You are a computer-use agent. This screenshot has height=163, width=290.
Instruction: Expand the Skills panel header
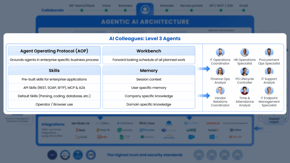pyautogui.click(x=54, y=70)
